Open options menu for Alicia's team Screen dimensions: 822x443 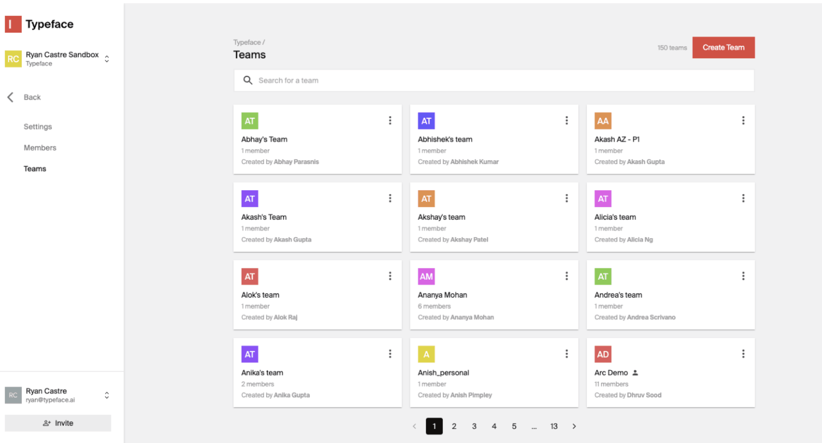(743, 199)
